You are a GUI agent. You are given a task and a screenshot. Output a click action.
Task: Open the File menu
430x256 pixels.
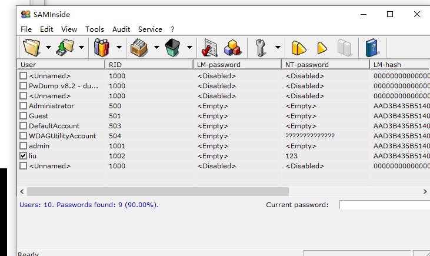point(26,29)
